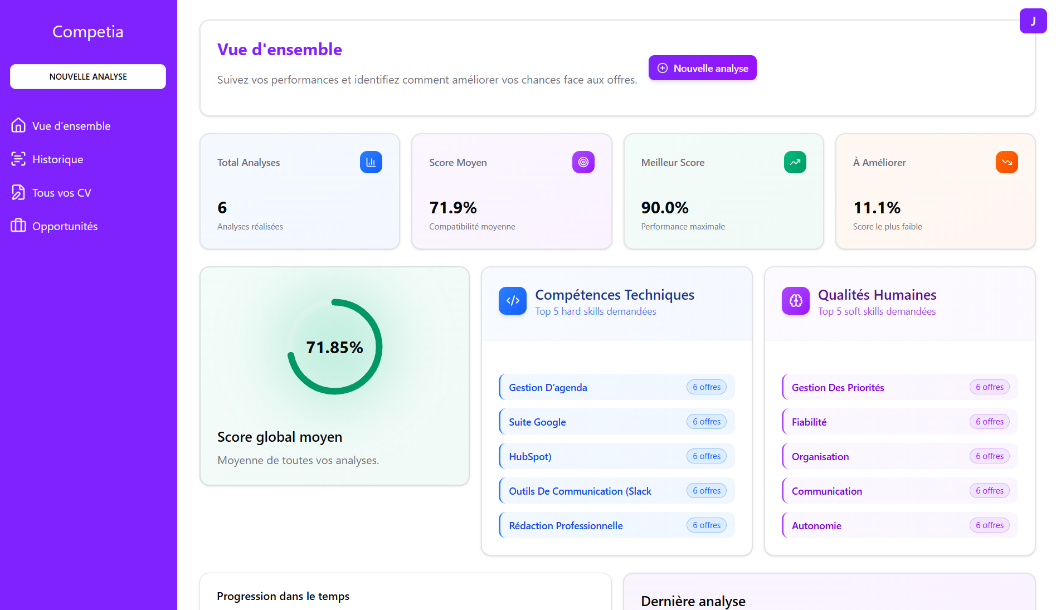Click the target icon in Score Moyen card
This screenshot has height=610, width=1056.
[x=583, y=162]
